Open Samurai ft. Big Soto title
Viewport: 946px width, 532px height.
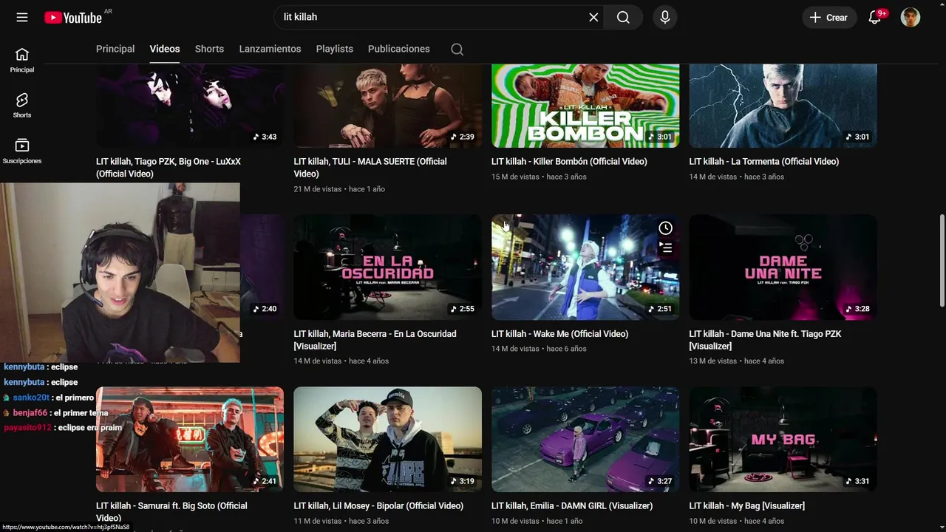(x=171, y=511)
